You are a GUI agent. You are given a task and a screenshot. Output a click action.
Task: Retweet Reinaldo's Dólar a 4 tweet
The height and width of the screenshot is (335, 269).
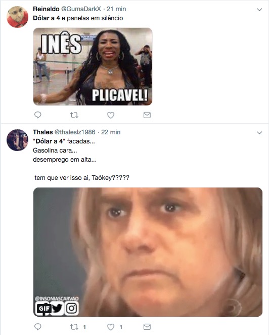point(74,115)
